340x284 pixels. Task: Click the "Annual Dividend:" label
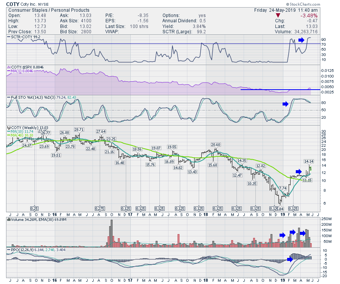pyautogui.click(x=180, y=21)
